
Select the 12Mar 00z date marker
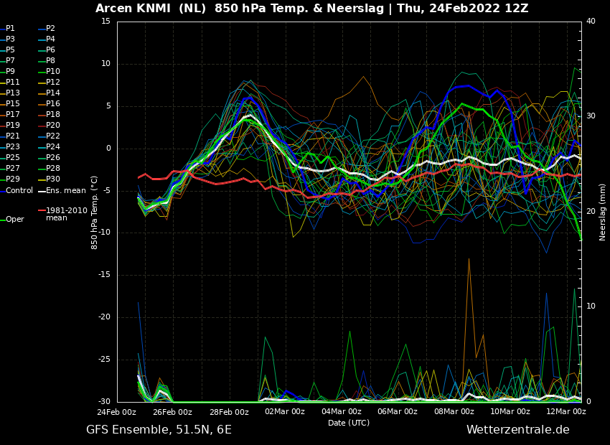point(566,412)
